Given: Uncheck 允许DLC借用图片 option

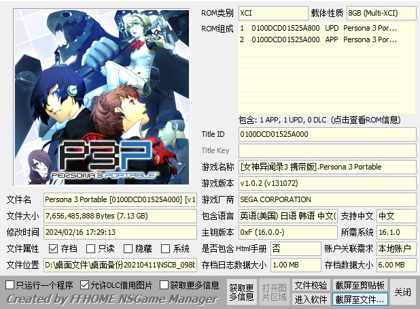Looking at the screenshot, I should tap(85, 285).
